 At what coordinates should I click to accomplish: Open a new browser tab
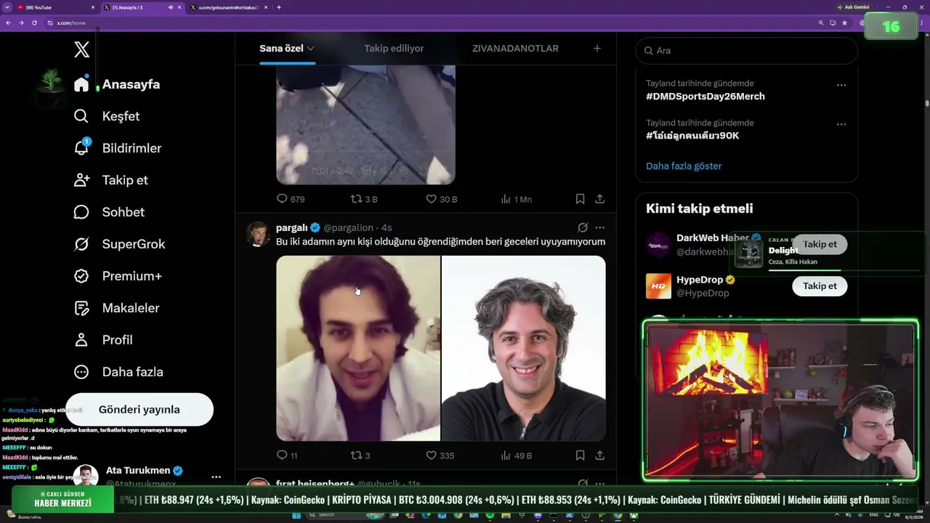279,7
